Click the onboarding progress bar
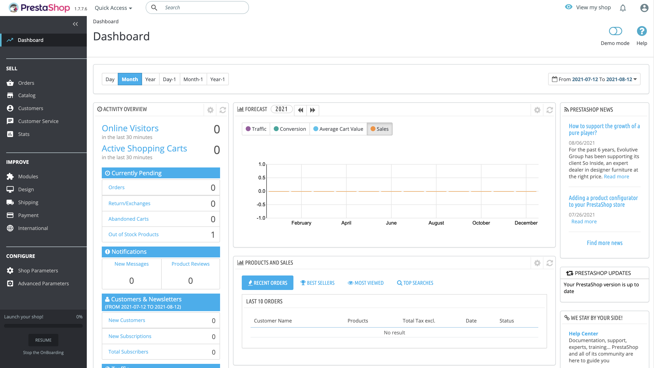The image size is (654, 368). tap(43, 326)
